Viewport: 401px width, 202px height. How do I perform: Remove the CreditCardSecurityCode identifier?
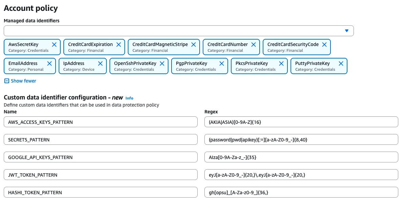pyautogui.click(x=324, y=44)
